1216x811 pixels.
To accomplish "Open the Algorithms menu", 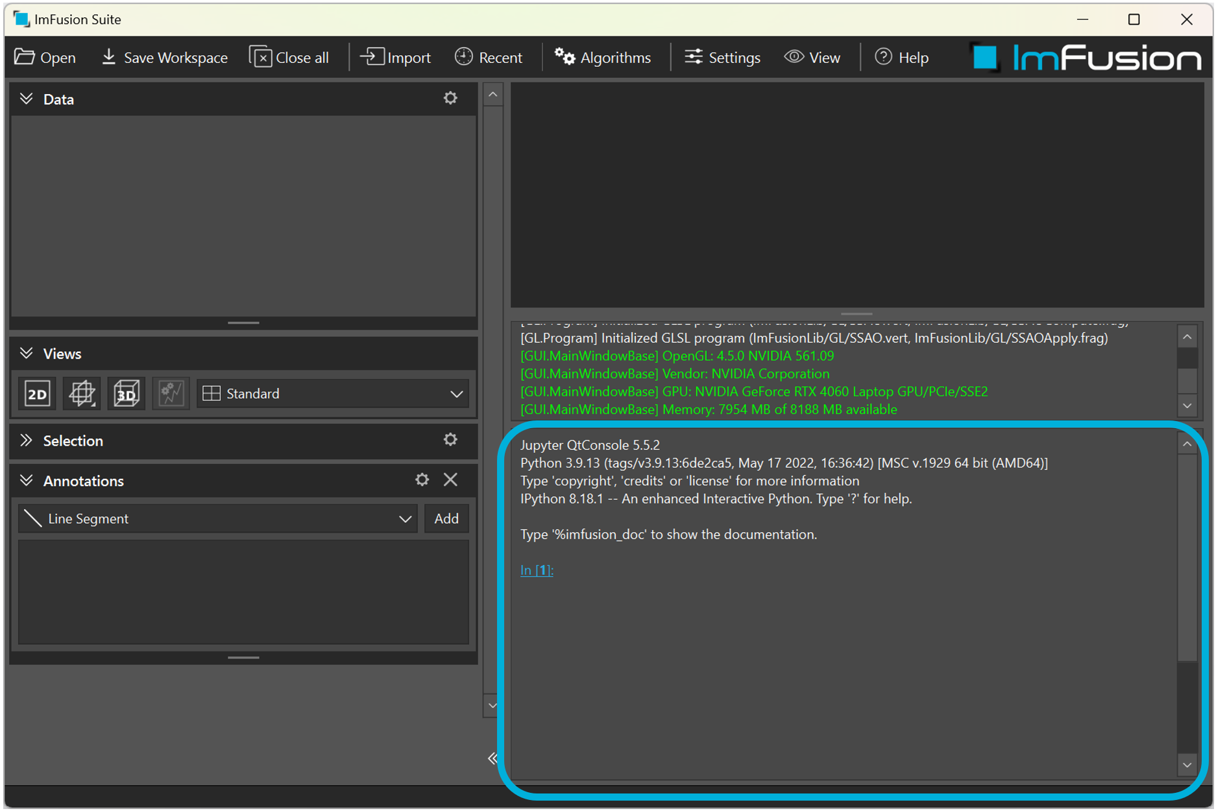I will click(603, 58).
